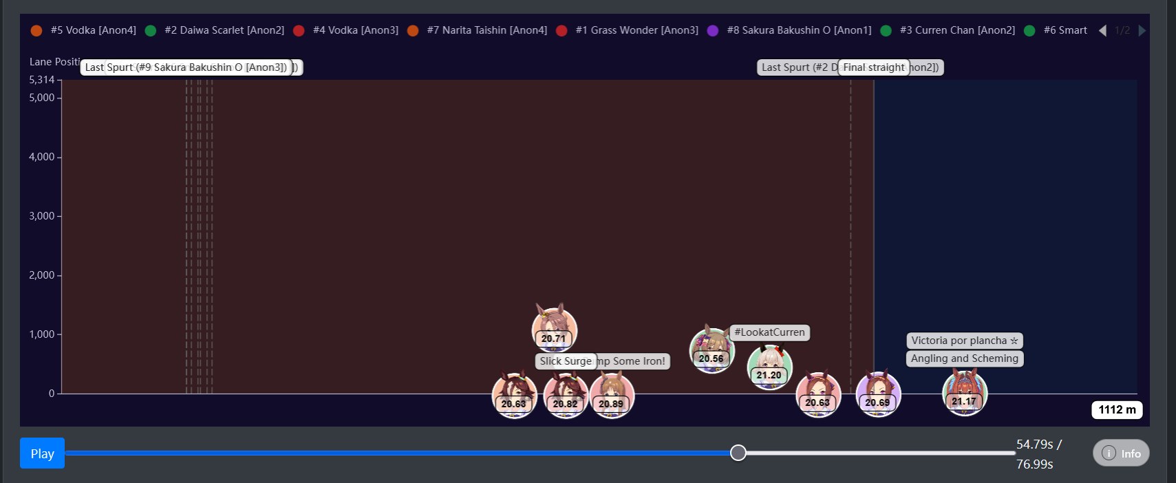
Task: Open the Info button
Action: point(1121,453)
